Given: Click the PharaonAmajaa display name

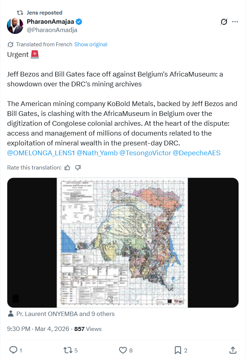Looking at the screenshot, I should 50,22.
